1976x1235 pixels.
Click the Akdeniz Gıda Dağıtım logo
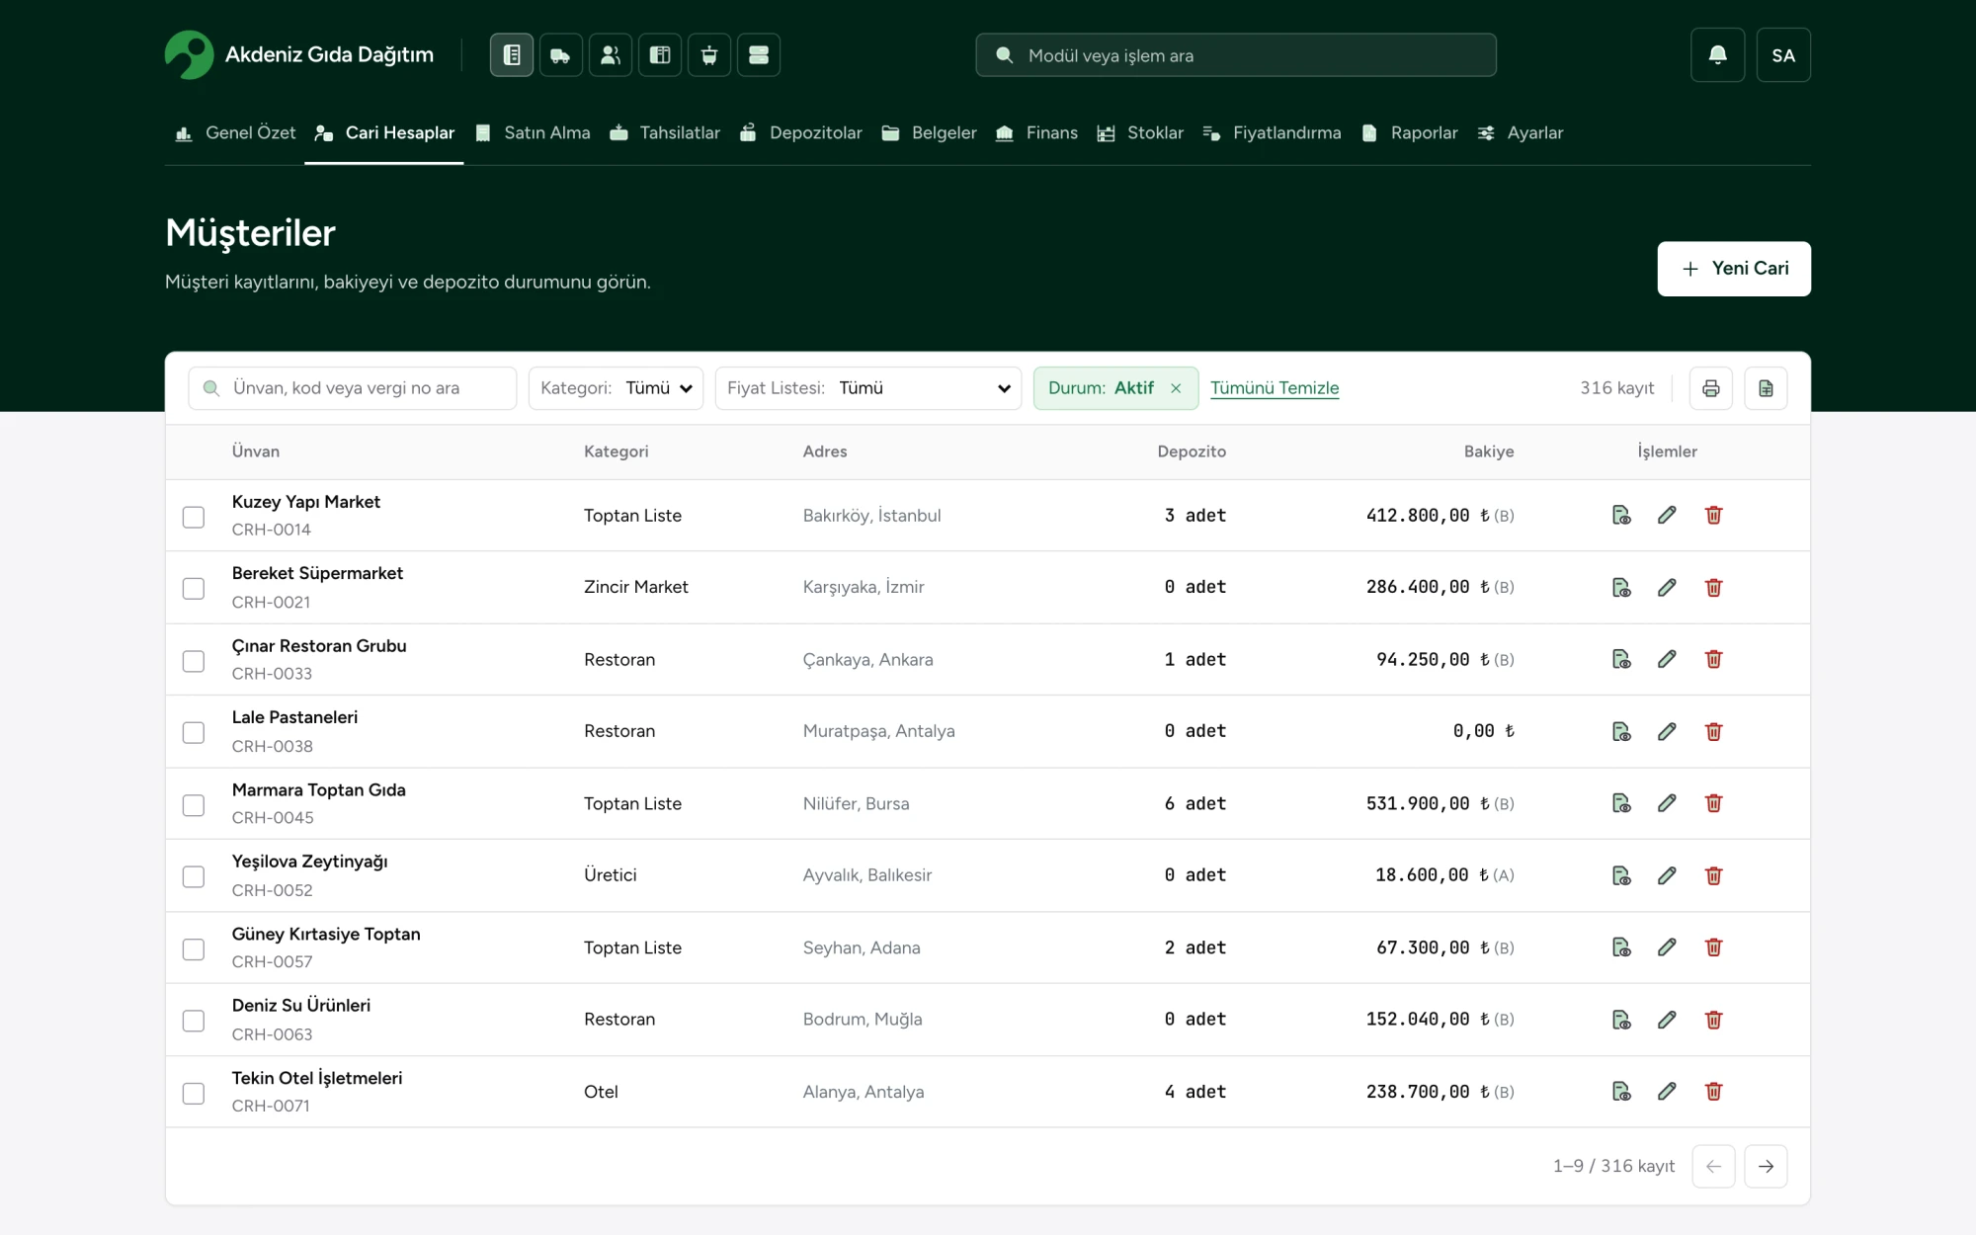tap(299, 55)
